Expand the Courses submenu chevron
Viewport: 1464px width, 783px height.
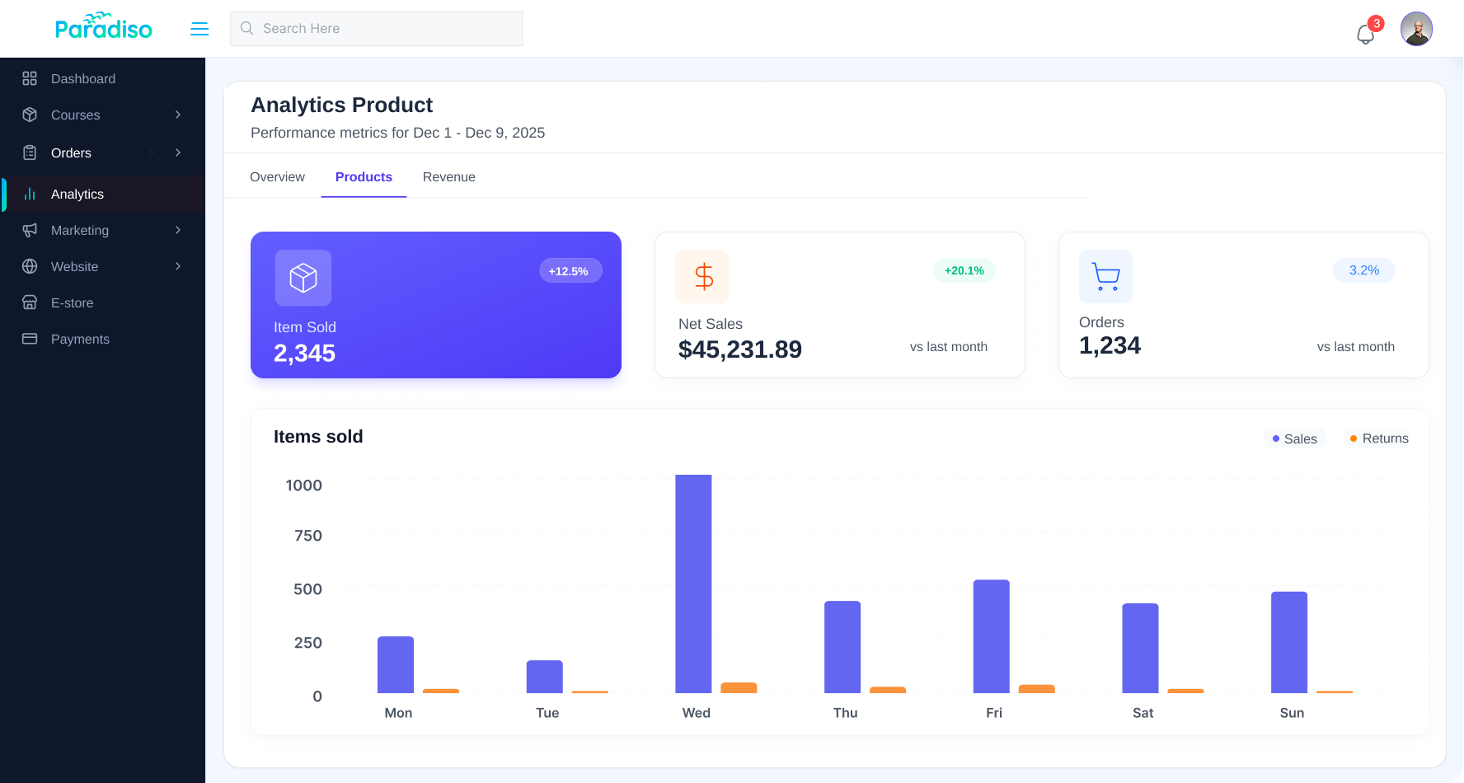tap(178, 115)
